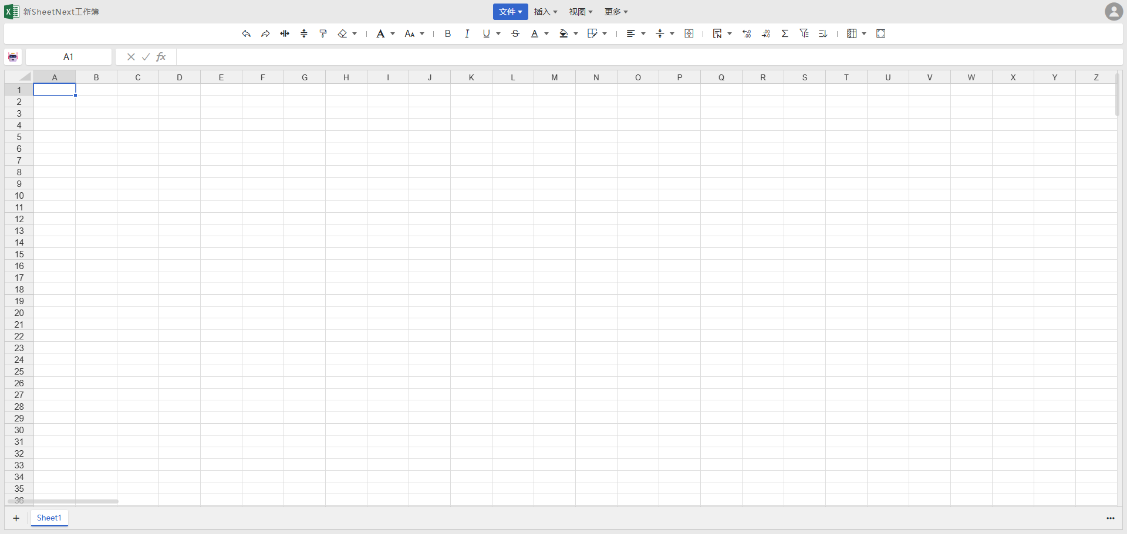Click the font family A icon
This screenshot has height=534, width=1127.
point(380,34)
